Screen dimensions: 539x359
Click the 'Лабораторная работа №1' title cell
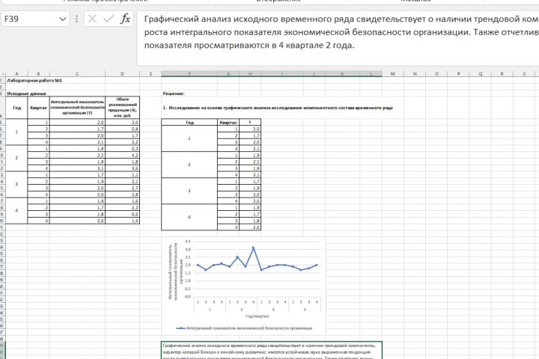pos(34,80)
